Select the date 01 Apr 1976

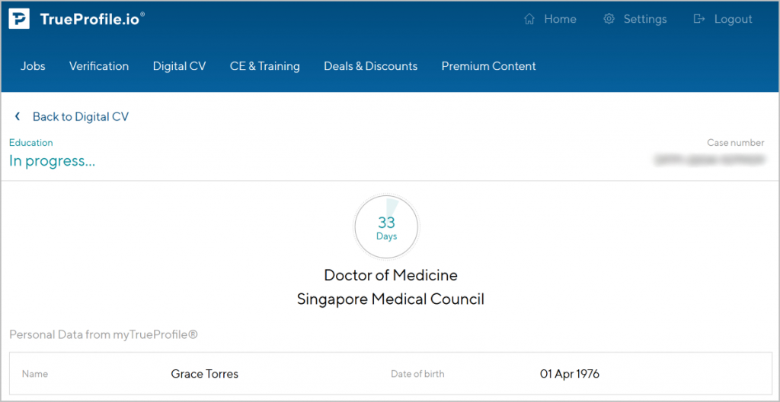570,374
